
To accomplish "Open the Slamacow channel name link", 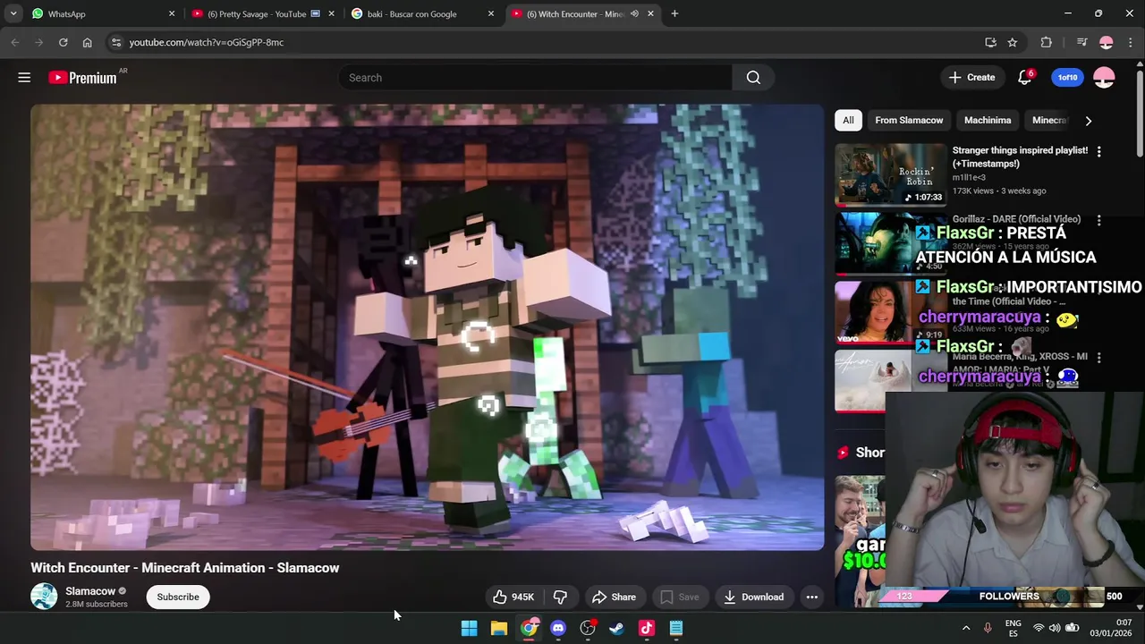I will [x=90, y=591].
